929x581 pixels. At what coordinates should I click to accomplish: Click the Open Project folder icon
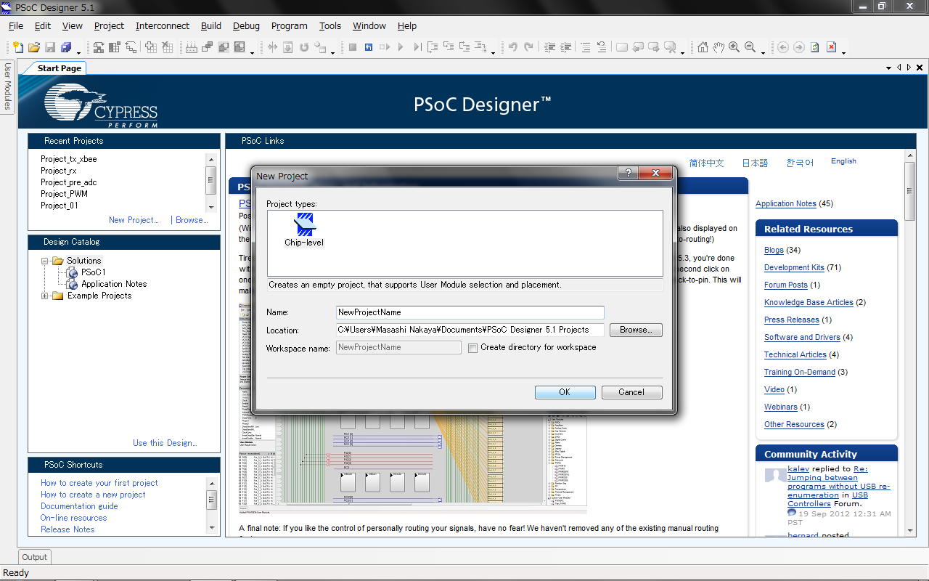[34, 47]
